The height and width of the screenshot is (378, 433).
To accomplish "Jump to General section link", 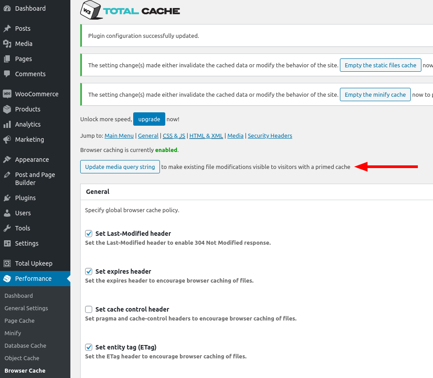I will pyautogui.click(x=148, y=136).
